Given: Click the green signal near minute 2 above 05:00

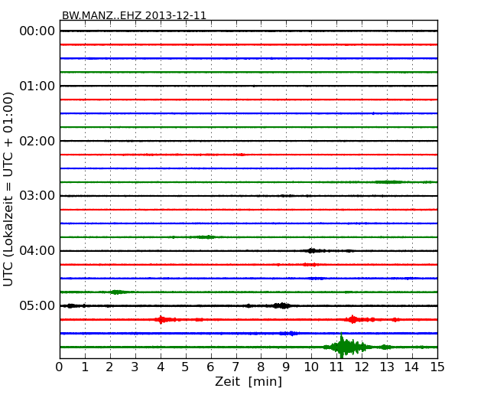Looking at the screenshot, I should [117, 292].
